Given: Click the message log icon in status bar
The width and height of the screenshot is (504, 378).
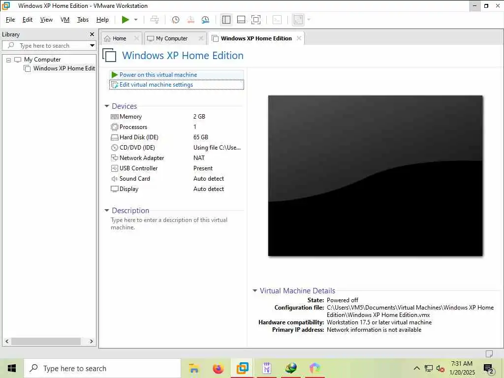Looking at the screenshot, I should click(489, 353).
